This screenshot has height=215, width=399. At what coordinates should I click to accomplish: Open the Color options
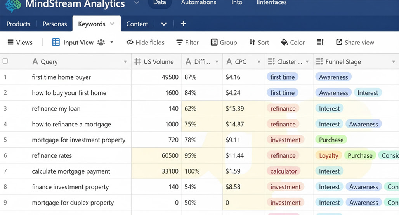point(293,42)
